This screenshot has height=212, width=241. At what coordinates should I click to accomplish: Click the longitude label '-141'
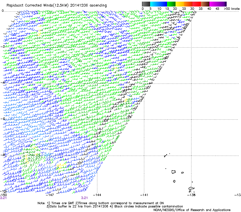click(x=144, y=195)
